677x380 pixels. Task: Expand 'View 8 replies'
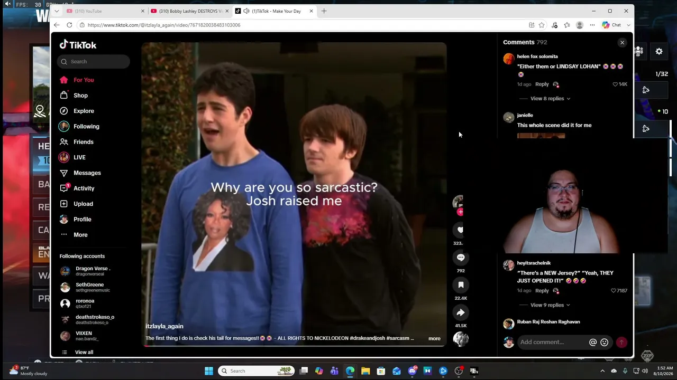(551, 99)
